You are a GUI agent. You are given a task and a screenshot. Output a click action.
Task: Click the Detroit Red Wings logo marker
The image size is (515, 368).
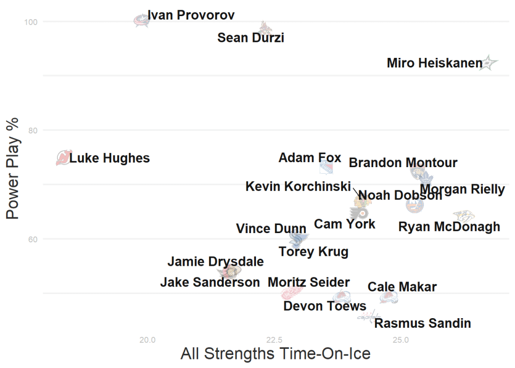click(x=289, y=293)
